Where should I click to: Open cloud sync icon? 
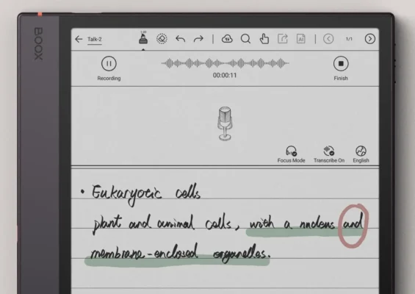coord(227,39)
